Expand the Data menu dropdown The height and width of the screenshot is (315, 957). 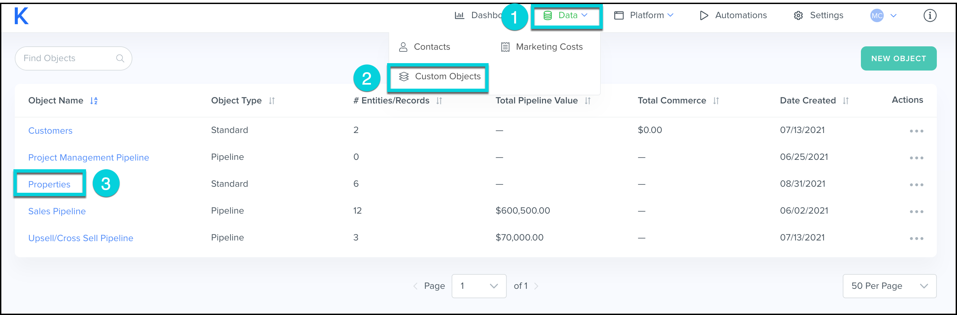tap(566, 15)
